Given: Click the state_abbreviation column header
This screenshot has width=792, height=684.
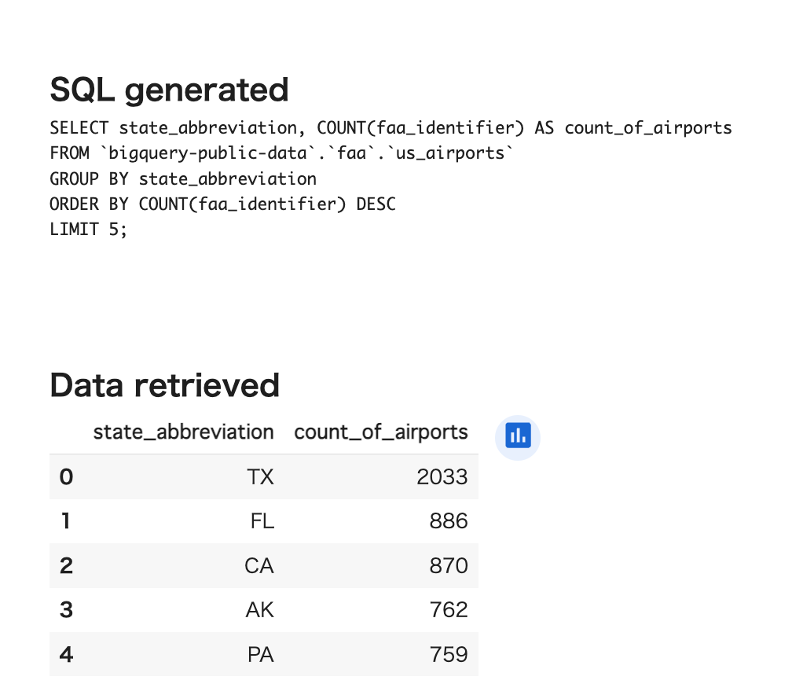Looking at the screenshot, I should click(183, 432).
